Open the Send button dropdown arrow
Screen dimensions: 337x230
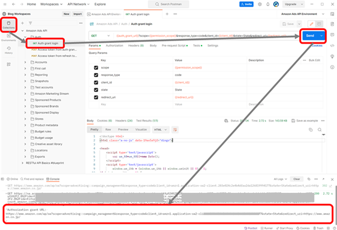point(321,35)
